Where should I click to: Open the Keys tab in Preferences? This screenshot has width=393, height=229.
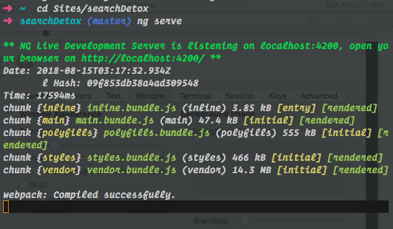tap(278, 96)
